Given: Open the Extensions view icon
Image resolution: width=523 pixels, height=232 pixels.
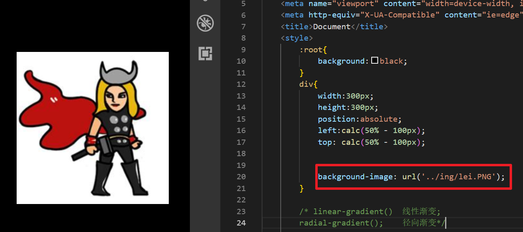Looking at the screenshot, I should click(x=205, y=54).
